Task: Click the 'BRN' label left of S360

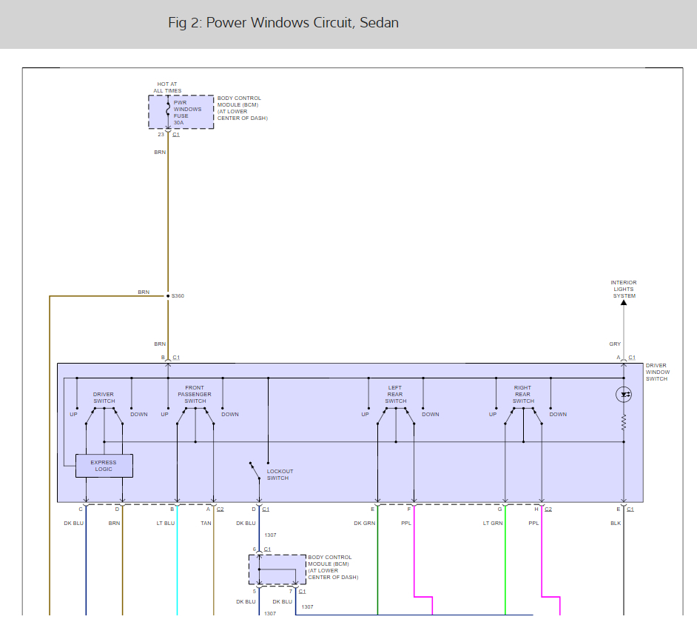Action: tap(144, 293)
